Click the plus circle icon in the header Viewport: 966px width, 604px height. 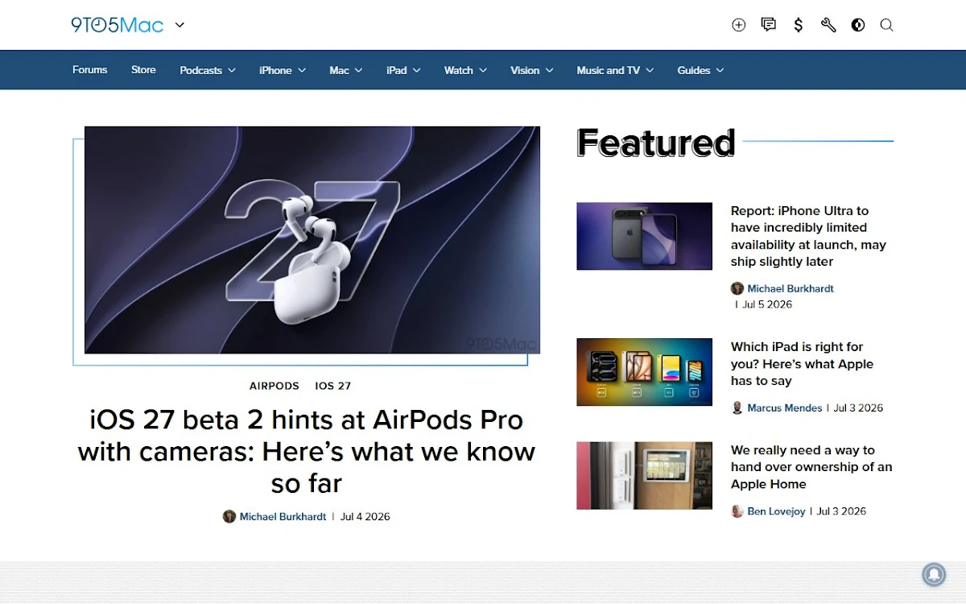(x=738, y=25)
